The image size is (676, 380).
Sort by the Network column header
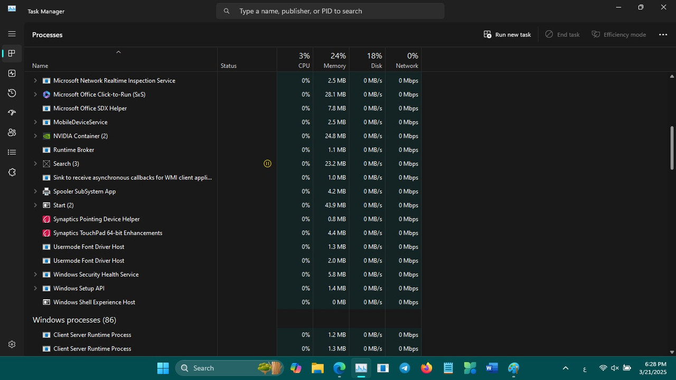click(403, 59)
